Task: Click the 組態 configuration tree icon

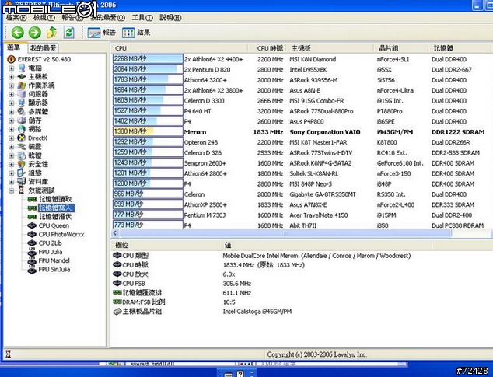Action: 22,173
